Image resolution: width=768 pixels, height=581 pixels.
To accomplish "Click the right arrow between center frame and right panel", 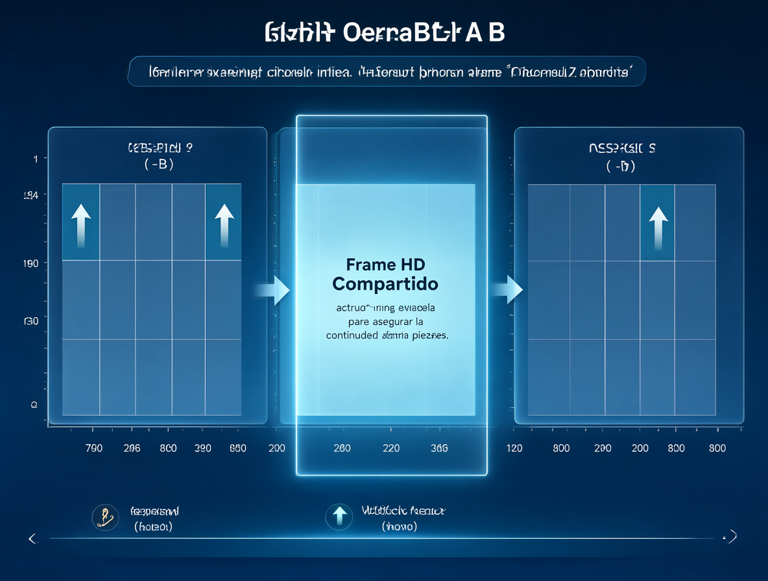I will [507, 290].
